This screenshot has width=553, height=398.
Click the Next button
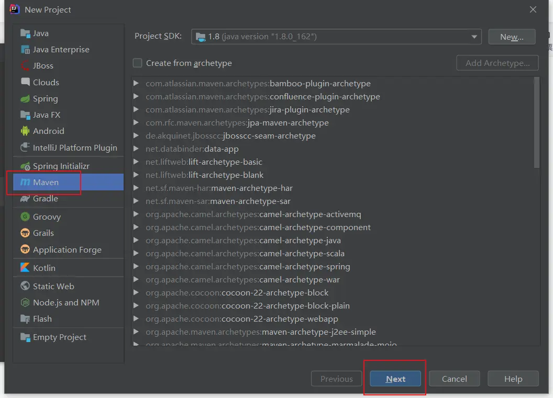(x=395, y=379)
